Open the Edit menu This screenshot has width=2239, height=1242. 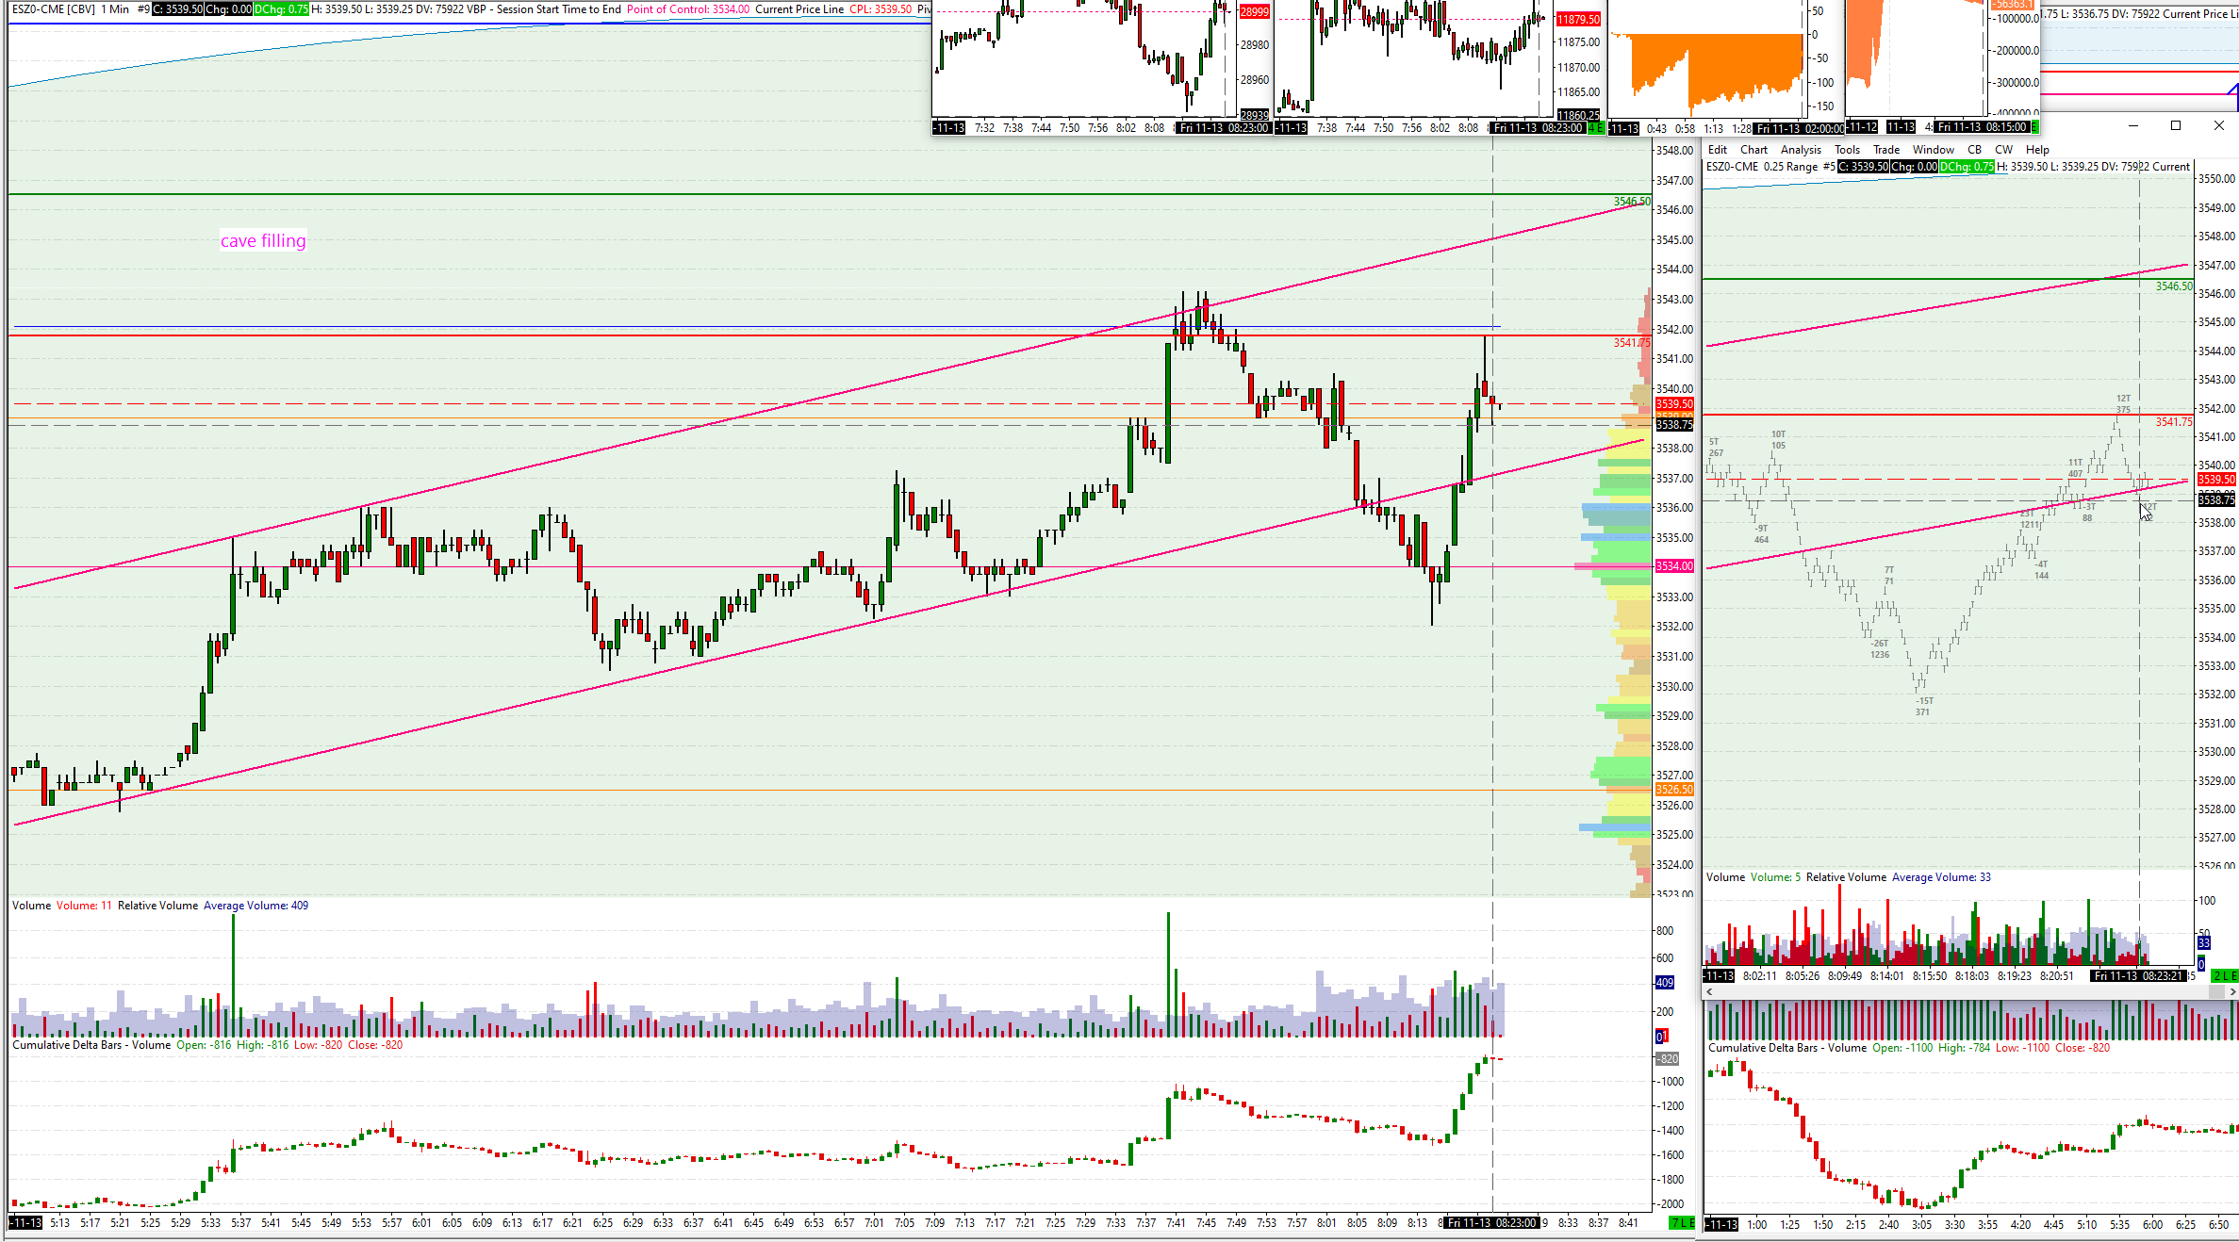coord(1717,150)
